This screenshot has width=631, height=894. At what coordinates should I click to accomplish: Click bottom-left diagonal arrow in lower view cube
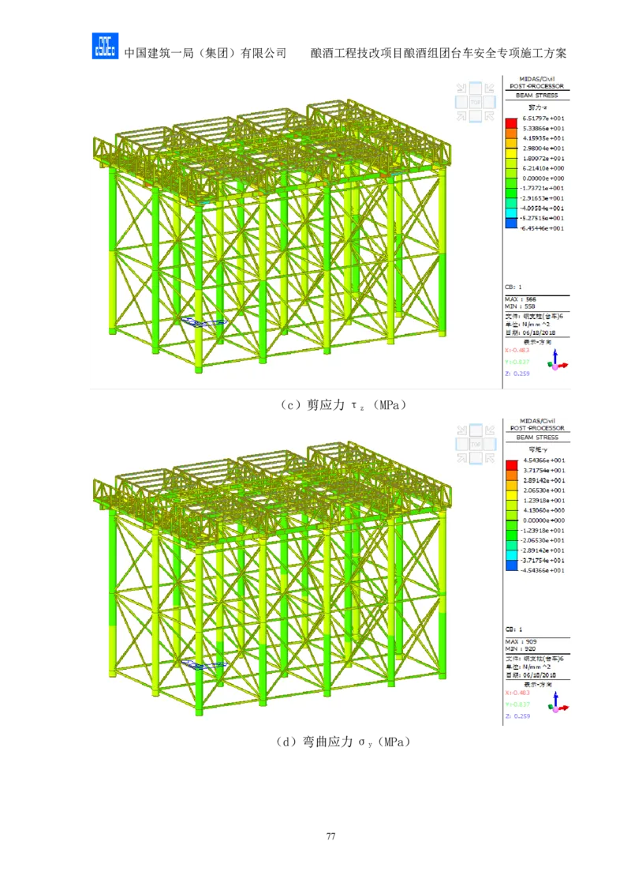click(x=461, y=459)
